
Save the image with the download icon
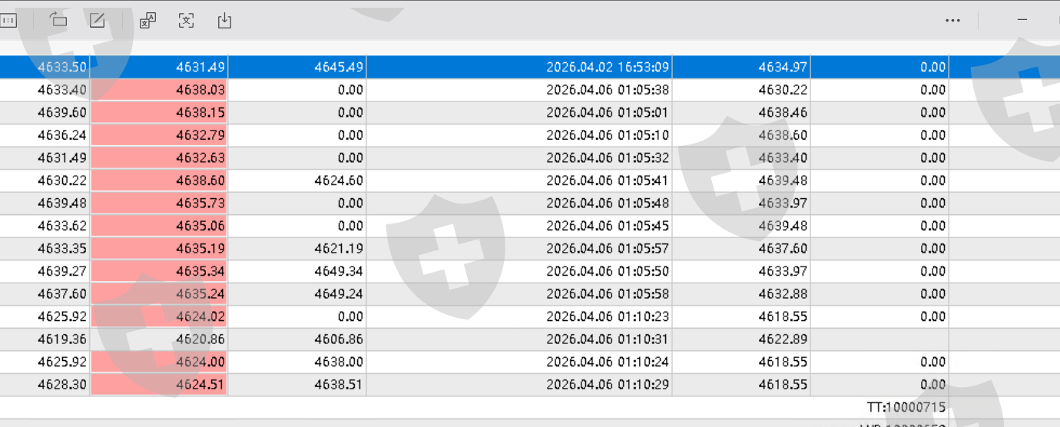point(224,21)
